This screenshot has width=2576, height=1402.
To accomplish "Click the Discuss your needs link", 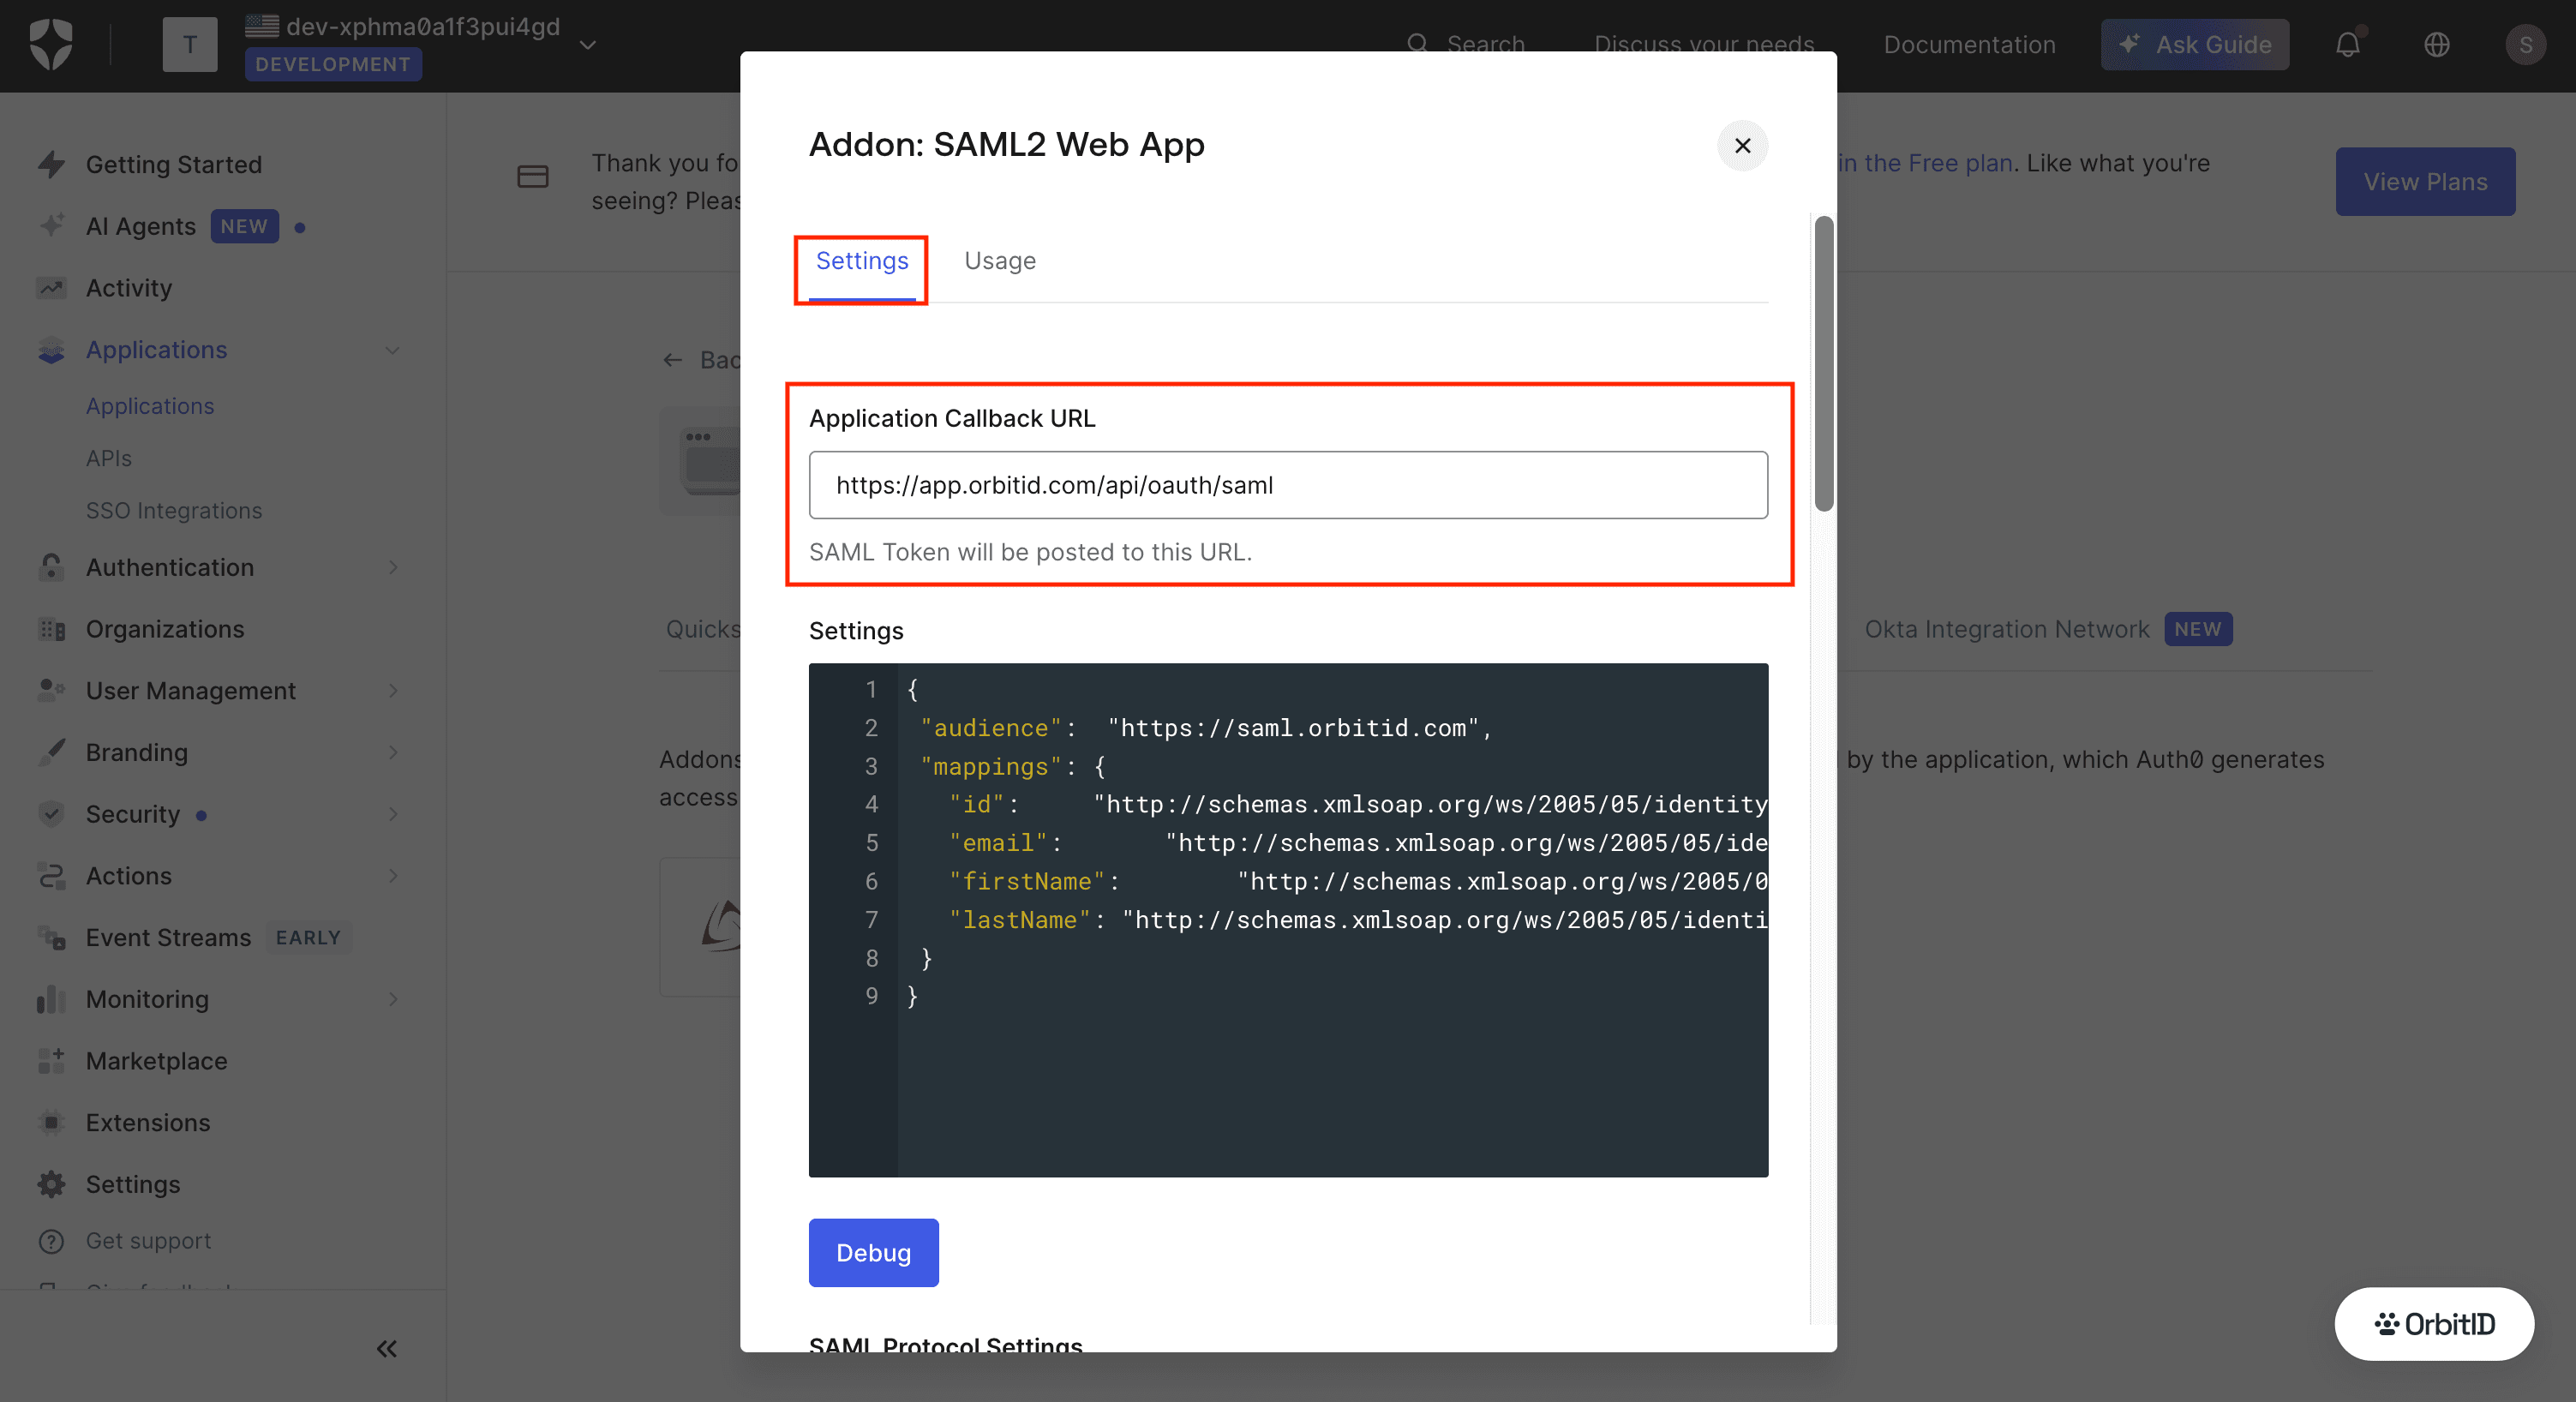I will (x=1704, y=45).
